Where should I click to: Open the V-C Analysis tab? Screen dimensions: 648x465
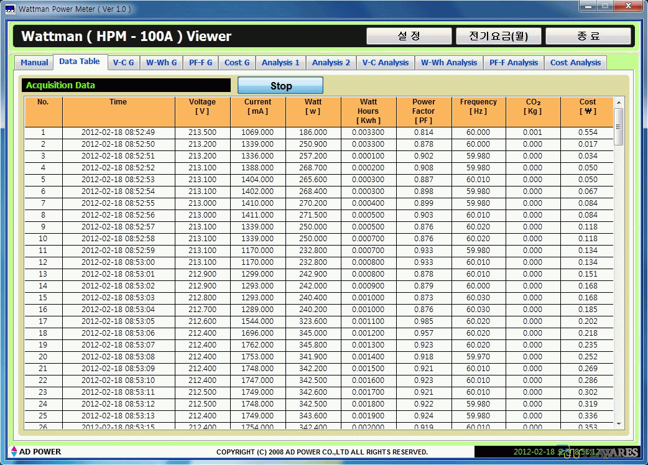tap(386, 62)
